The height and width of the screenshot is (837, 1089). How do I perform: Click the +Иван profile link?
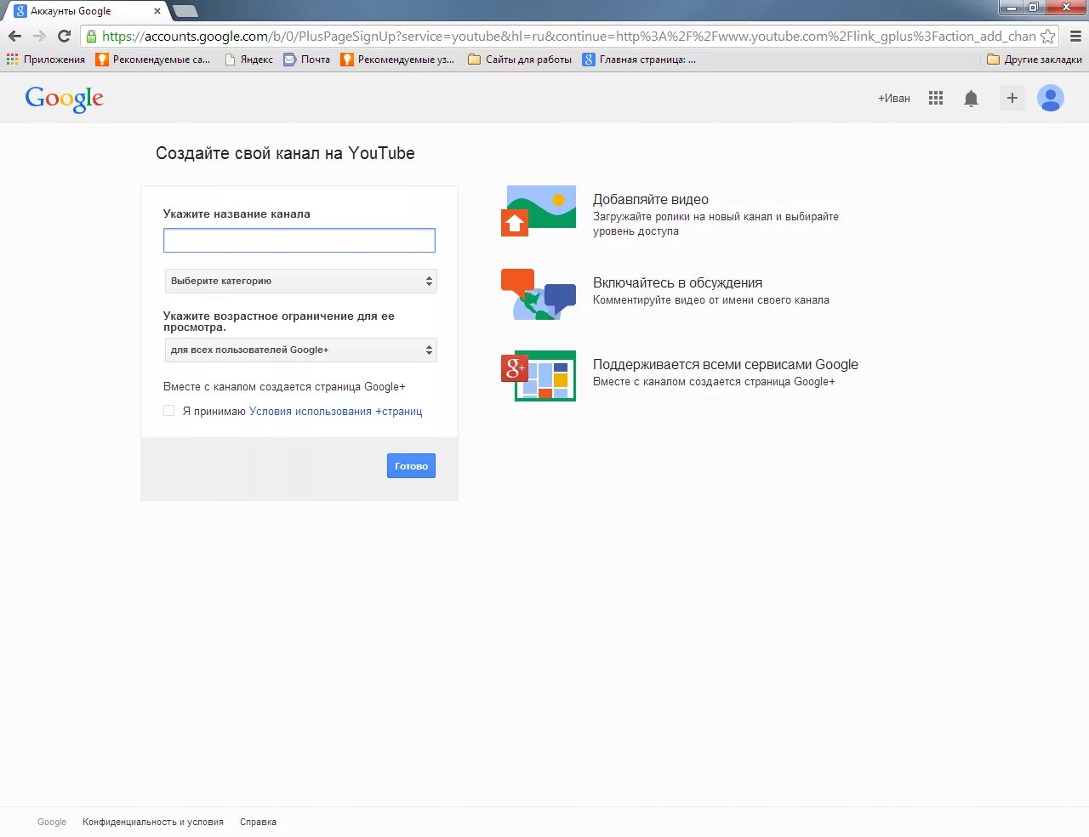pos(894,99)
